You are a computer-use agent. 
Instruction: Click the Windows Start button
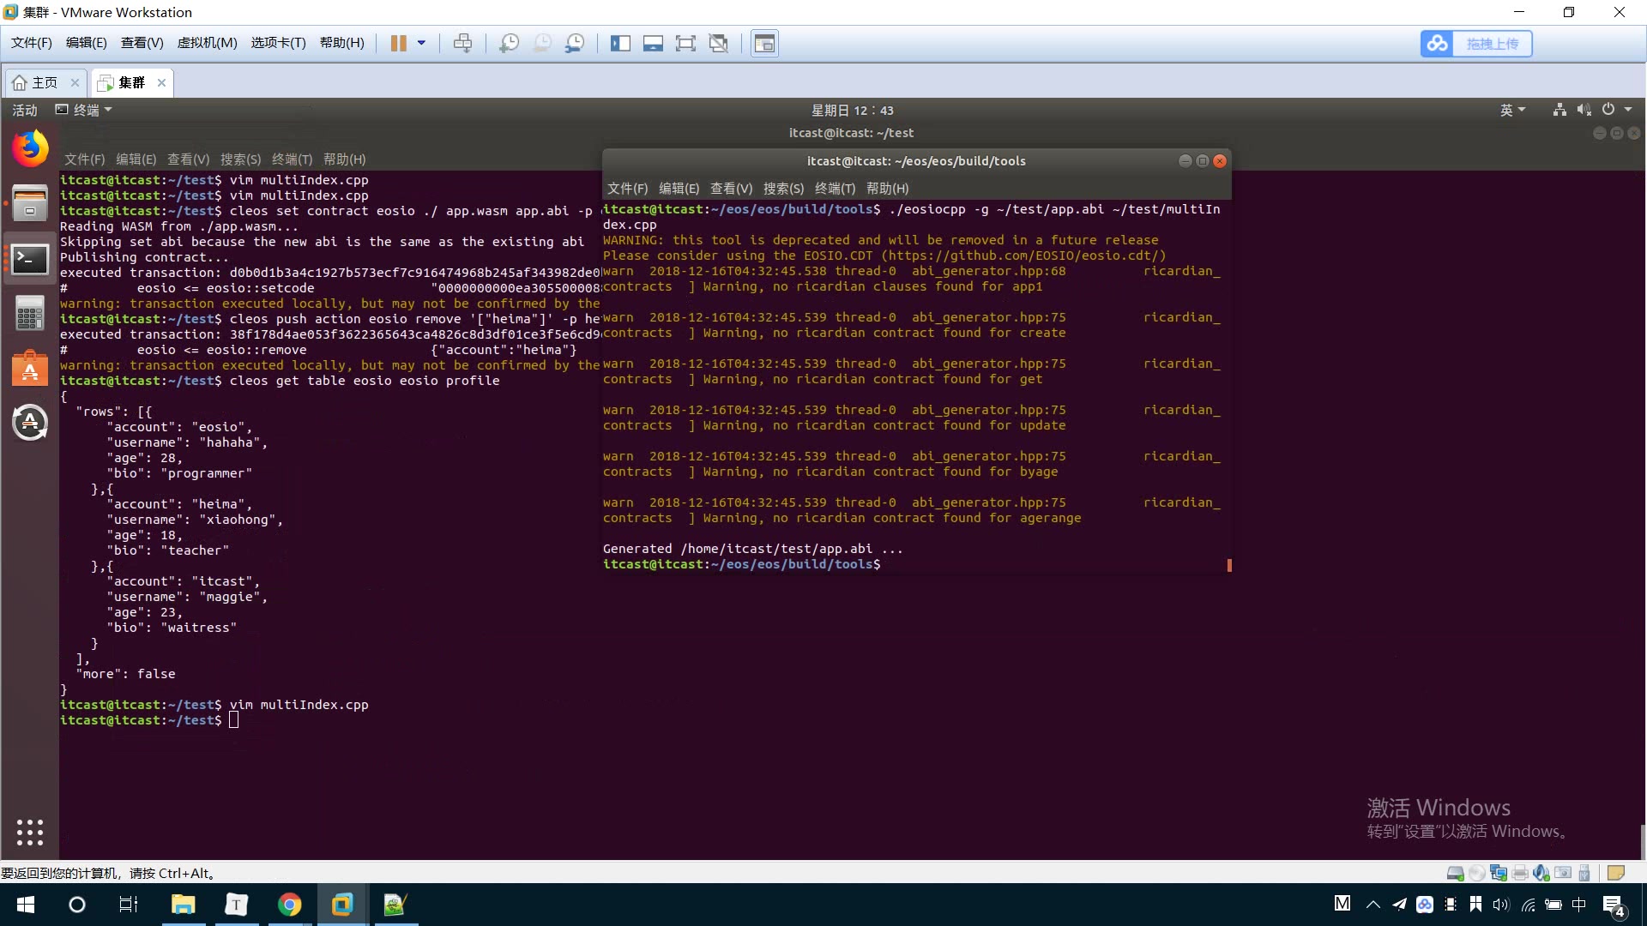(26, 905)
